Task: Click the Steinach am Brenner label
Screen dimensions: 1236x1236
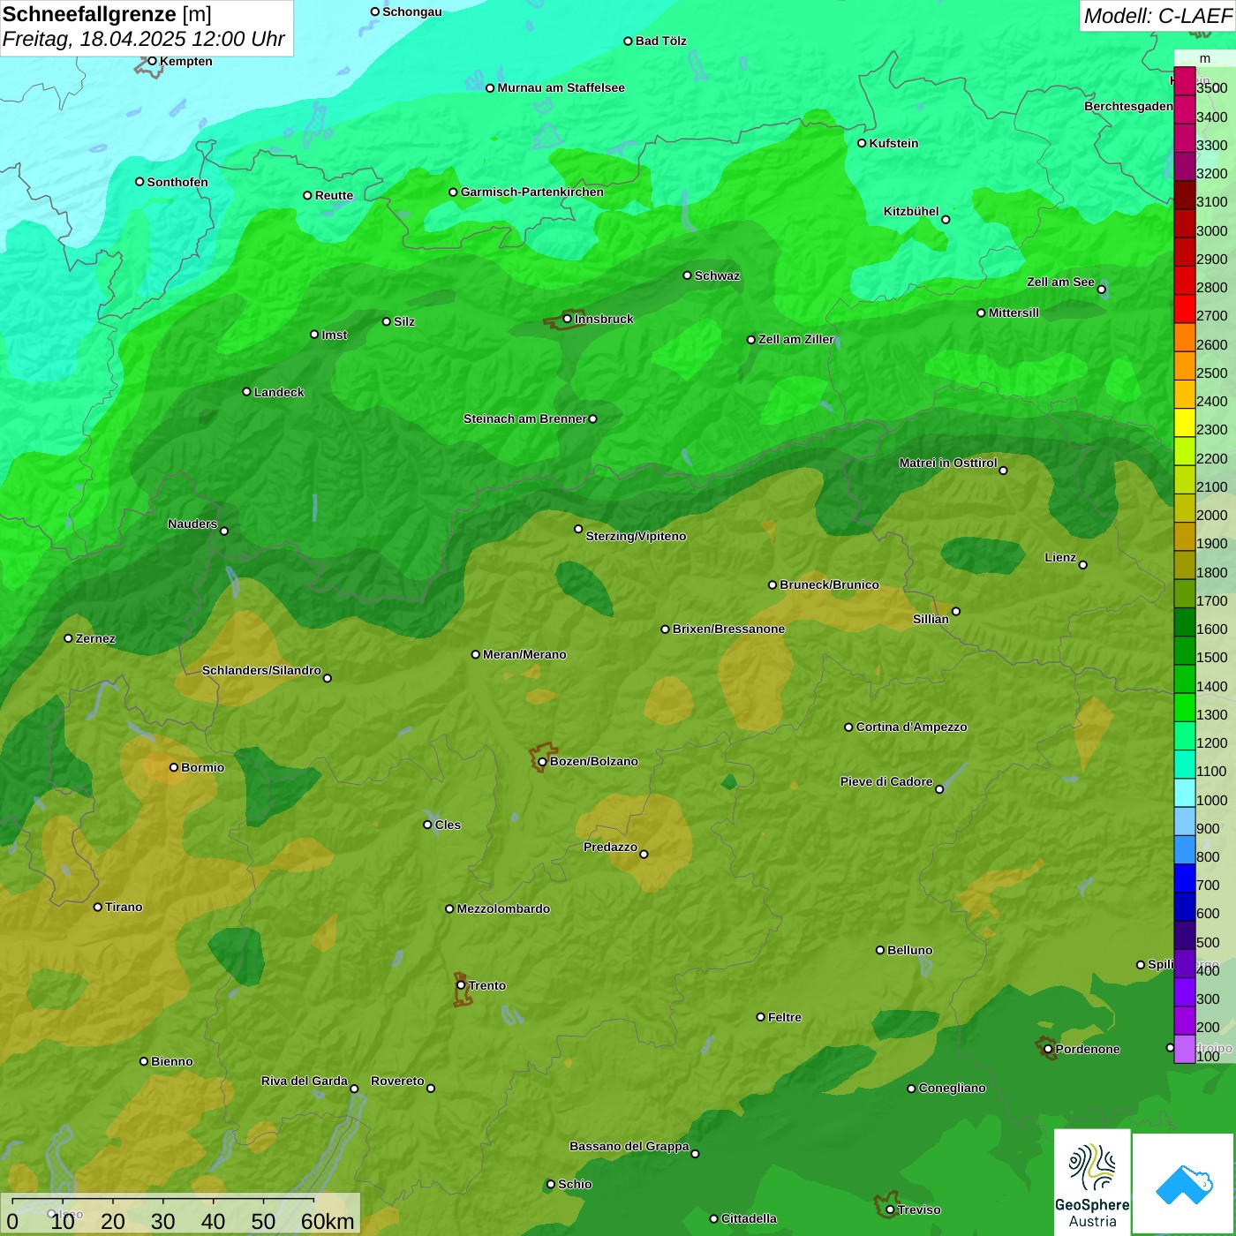Action: tap(525, 418)
